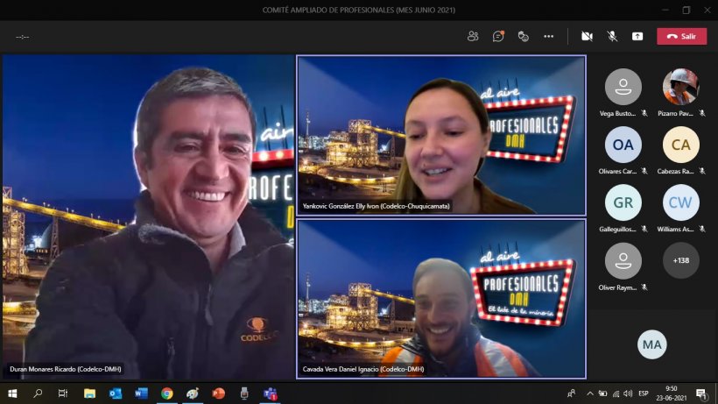Image resolution: width=718 pixels, height=404 pixels.
Task: Select GR avatar for Galleguillos
Action: click(x=623, y=202)
